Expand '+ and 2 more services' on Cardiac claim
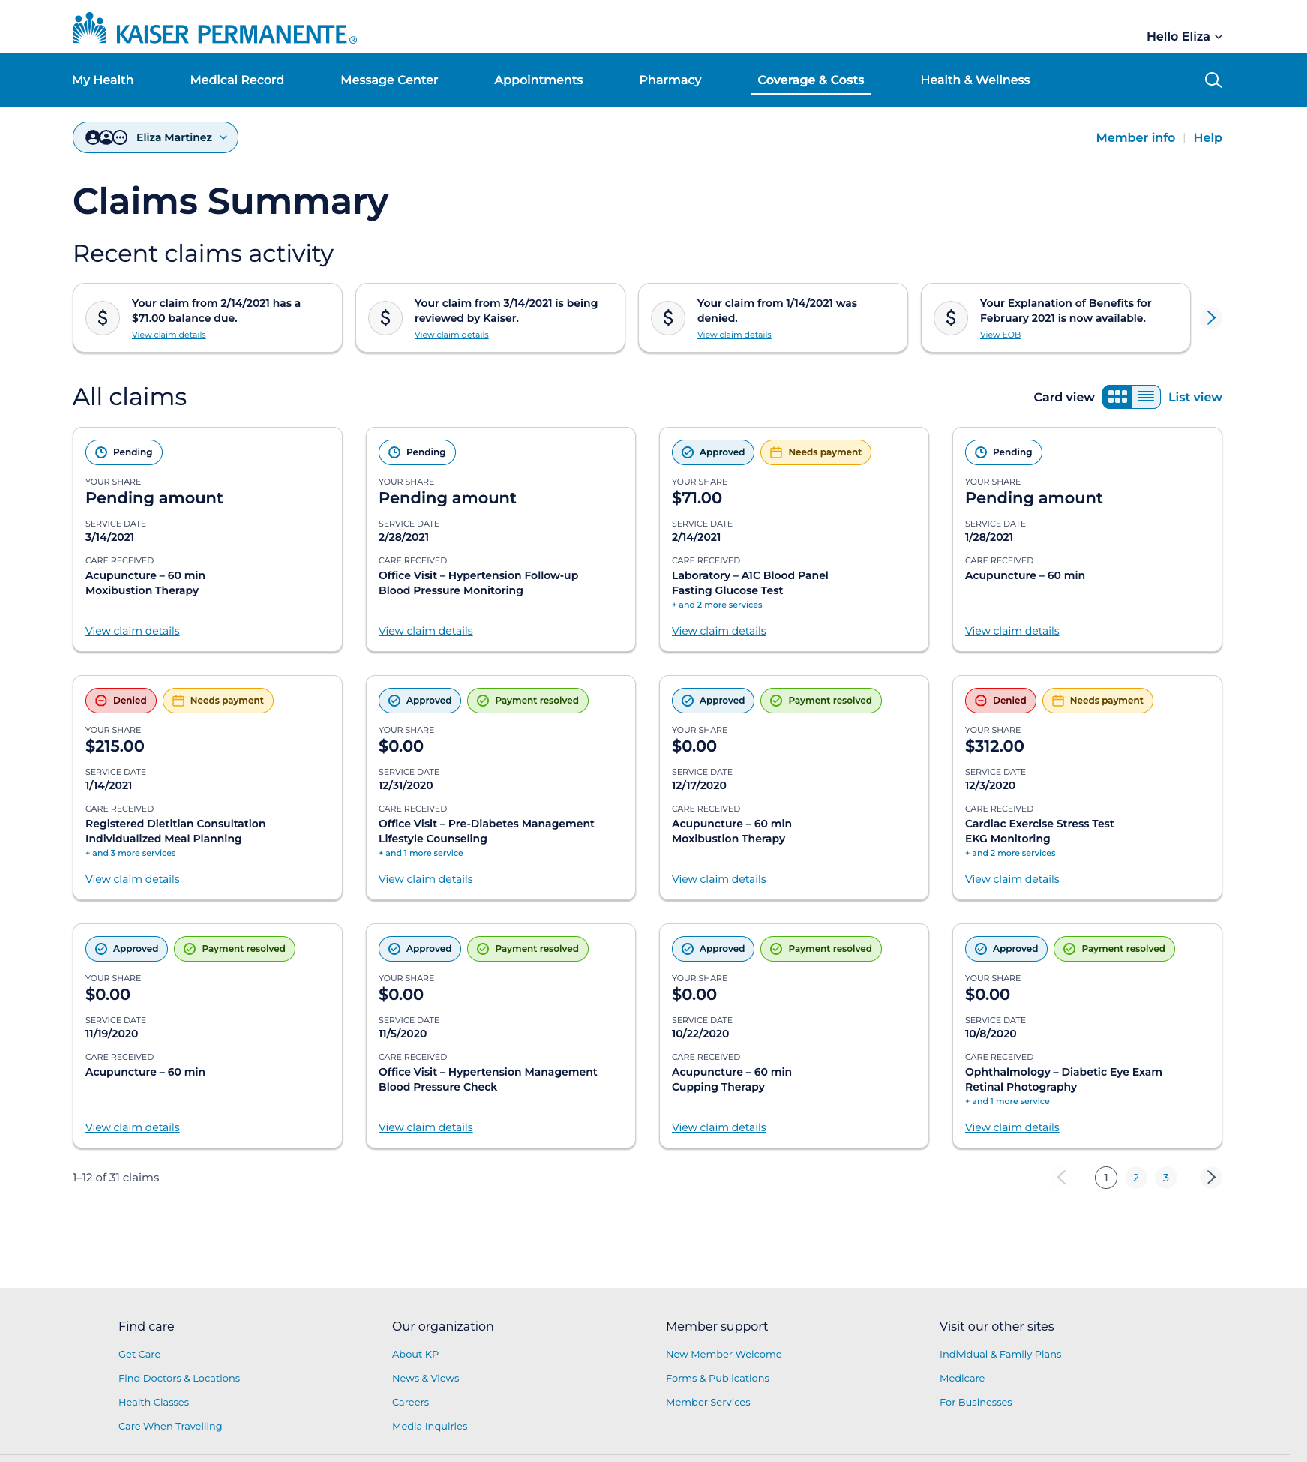This screenshot has height=1462, width=1307. [x=1010, y=853]
